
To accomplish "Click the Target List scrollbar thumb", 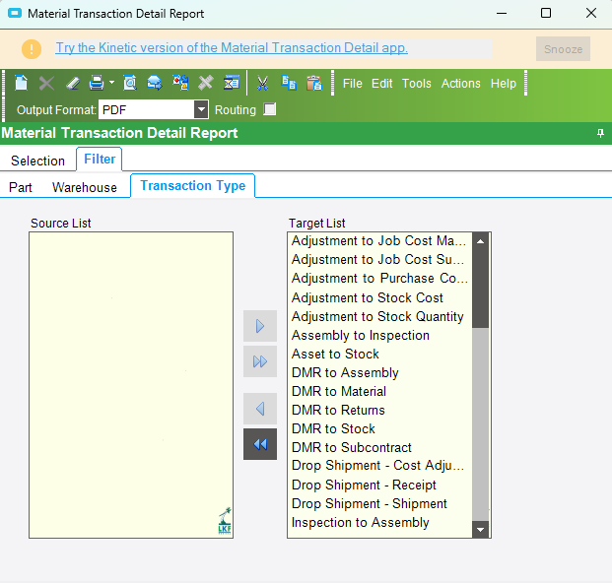I will pos(481,289).
